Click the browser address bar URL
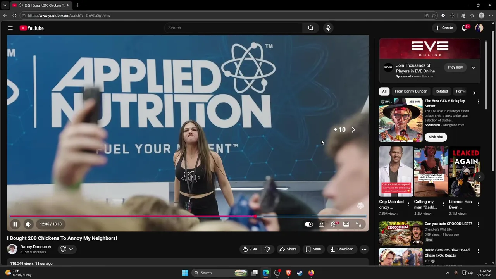Viewport: 496px width, 279px height. coord(69,15)
